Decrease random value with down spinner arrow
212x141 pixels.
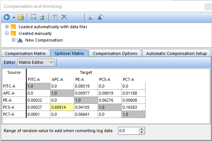[141, 132]
